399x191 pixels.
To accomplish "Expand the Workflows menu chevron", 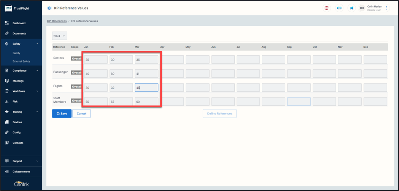I will (37, 91).
